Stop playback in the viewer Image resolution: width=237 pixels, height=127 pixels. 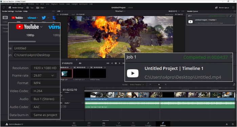coord(116,63)
